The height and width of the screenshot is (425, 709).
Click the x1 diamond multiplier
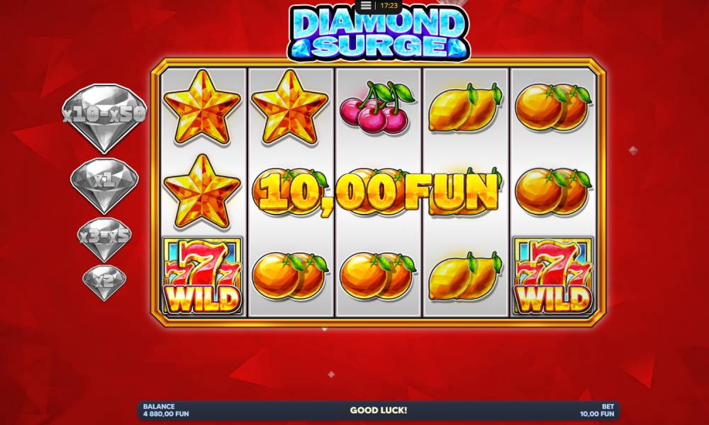(104, 185)
